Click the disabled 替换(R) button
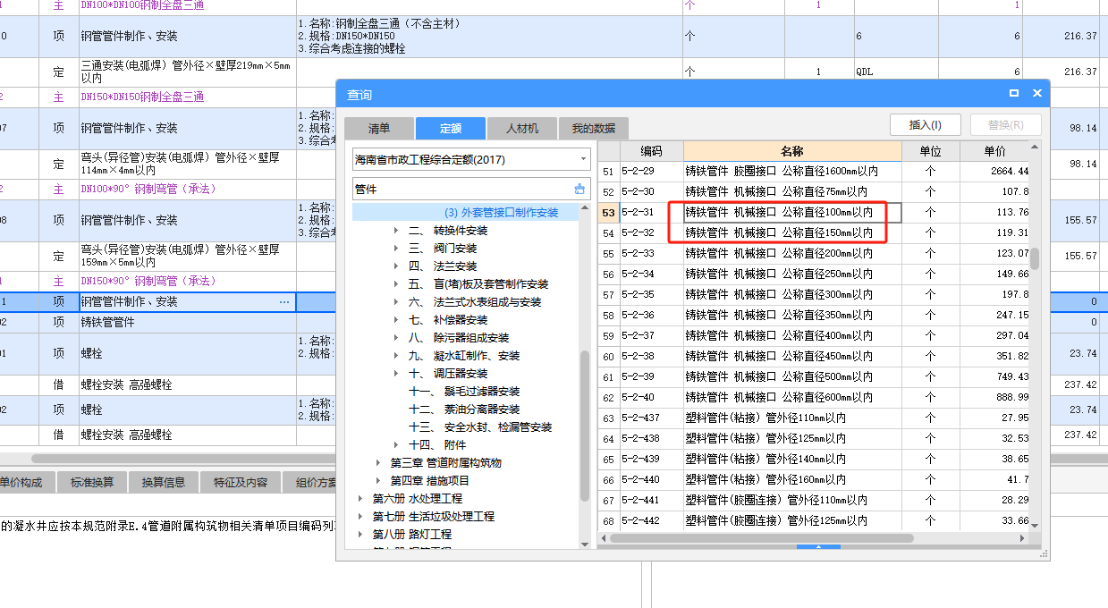 pos(1006,124)
